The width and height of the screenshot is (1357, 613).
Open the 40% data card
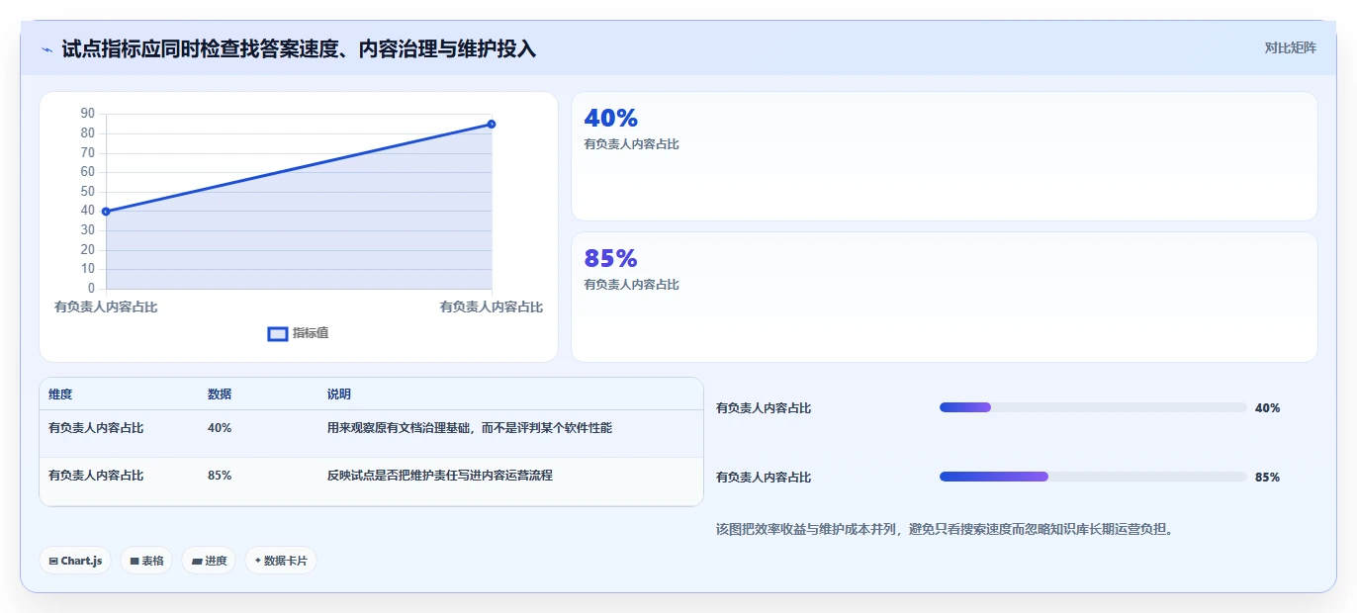(945, 156)
